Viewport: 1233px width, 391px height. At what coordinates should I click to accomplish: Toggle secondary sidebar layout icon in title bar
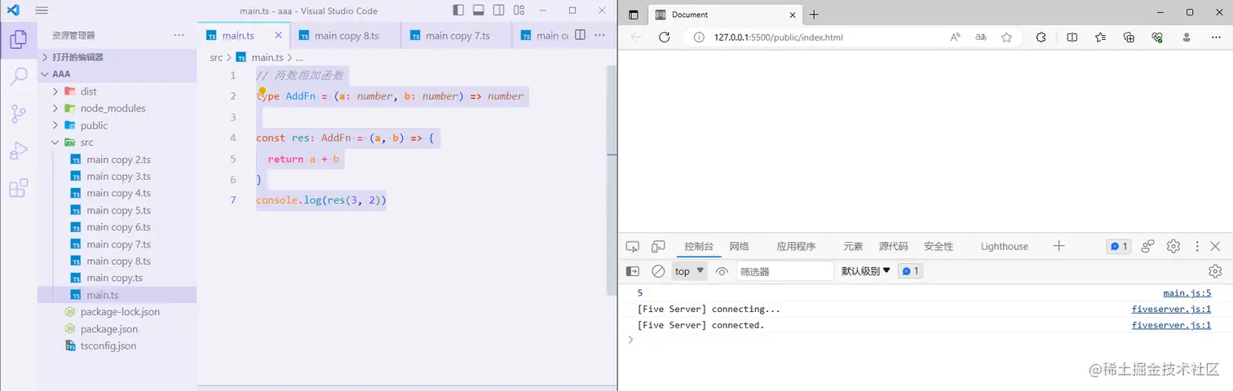click(499, 11)
